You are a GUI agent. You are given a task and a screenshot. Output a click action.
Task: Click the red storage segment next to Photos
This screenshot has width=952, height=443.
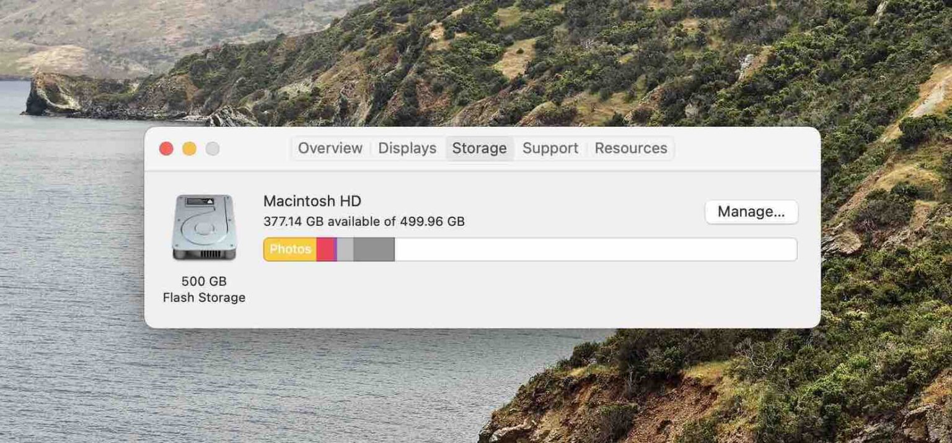click(324, 249)
